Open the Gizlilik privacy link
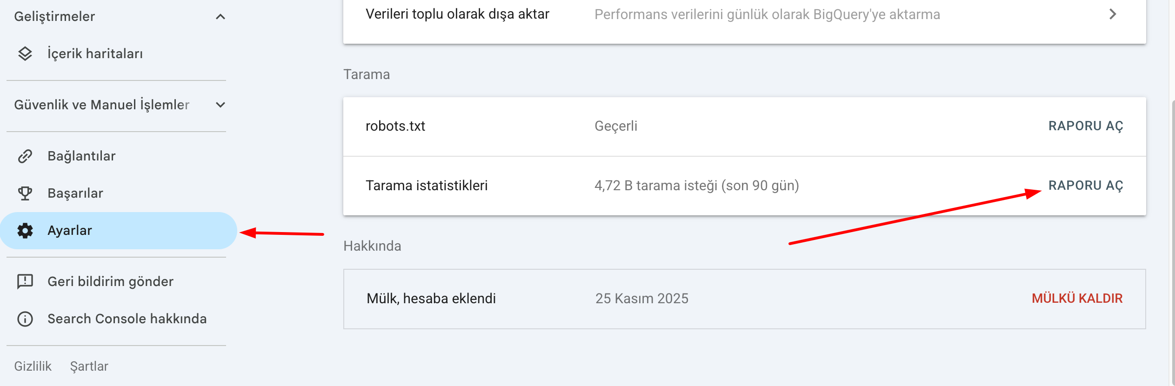 pyautogui.click(x=33, y=366)
